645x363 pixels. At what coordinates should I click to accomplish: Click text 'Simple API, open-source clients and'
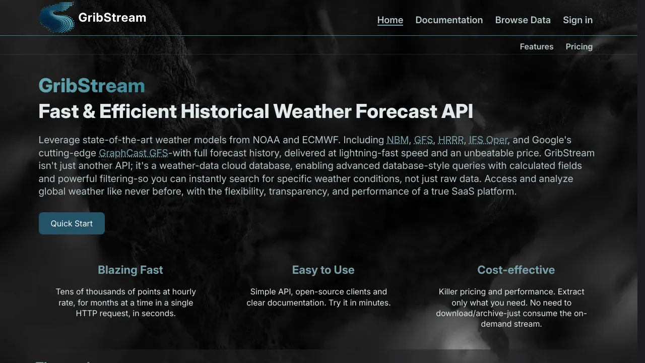(318, 291)
